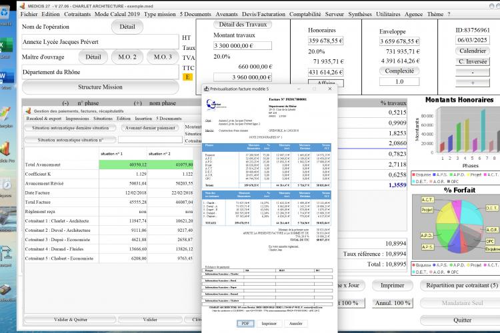Click red Esquisse swatch in bar chart legend
Viewport: 500px width, 333px height.
(413, 174)
